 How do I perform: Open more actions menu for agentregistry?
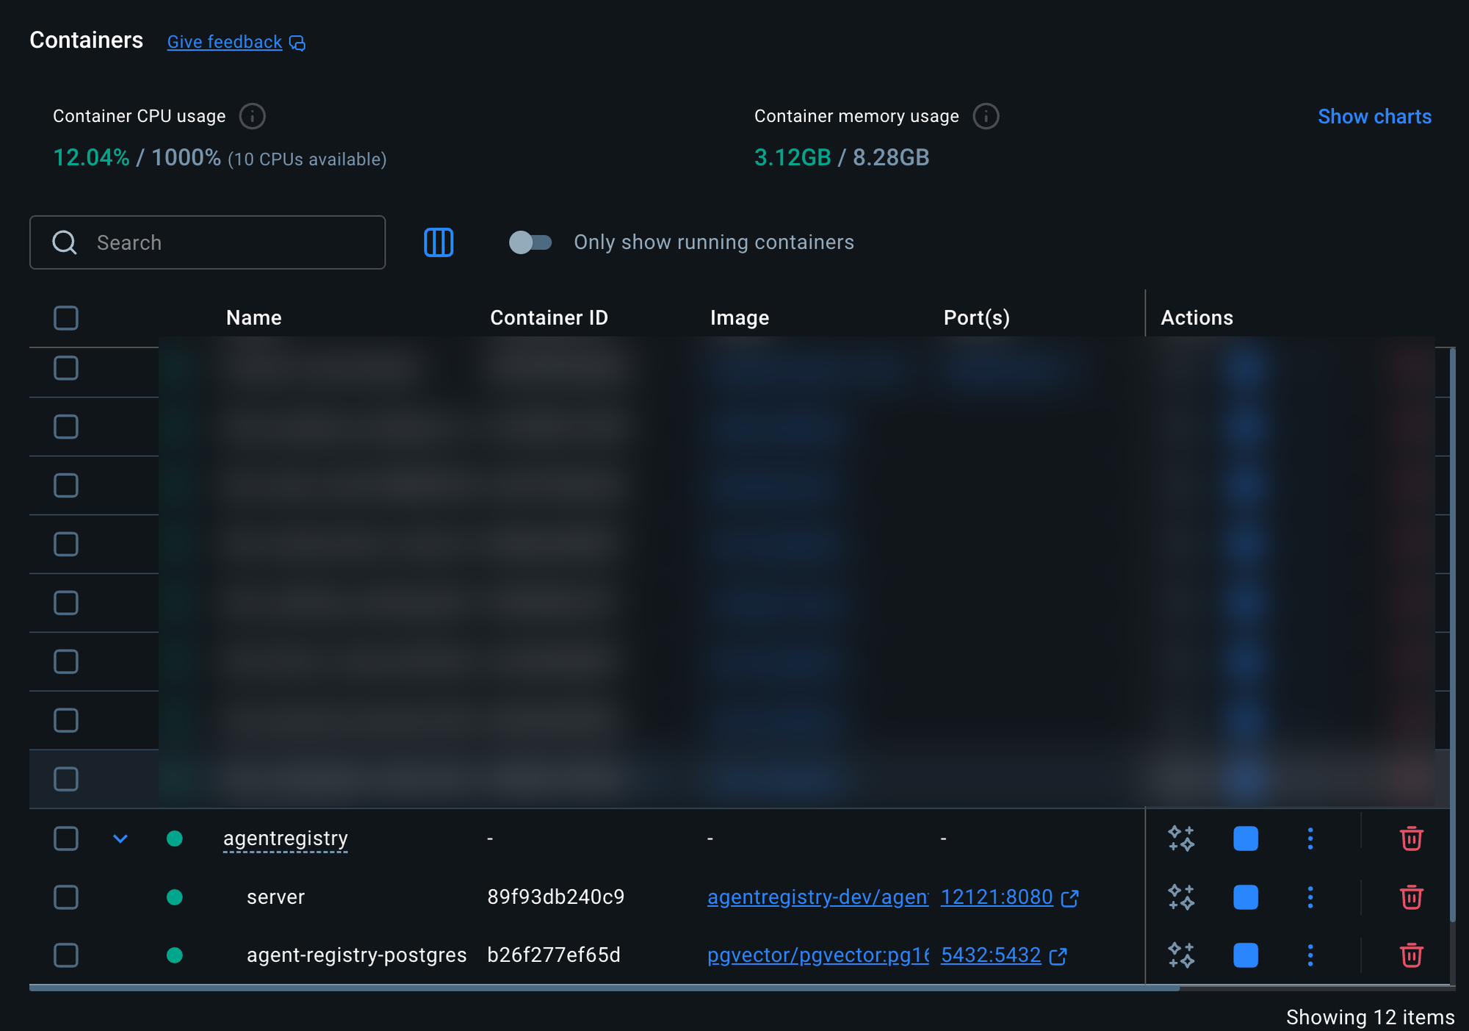click(1310, 838)
